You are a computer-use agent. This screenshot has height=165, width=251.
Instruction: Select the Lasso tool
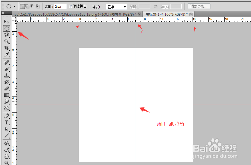coord(7,35)
